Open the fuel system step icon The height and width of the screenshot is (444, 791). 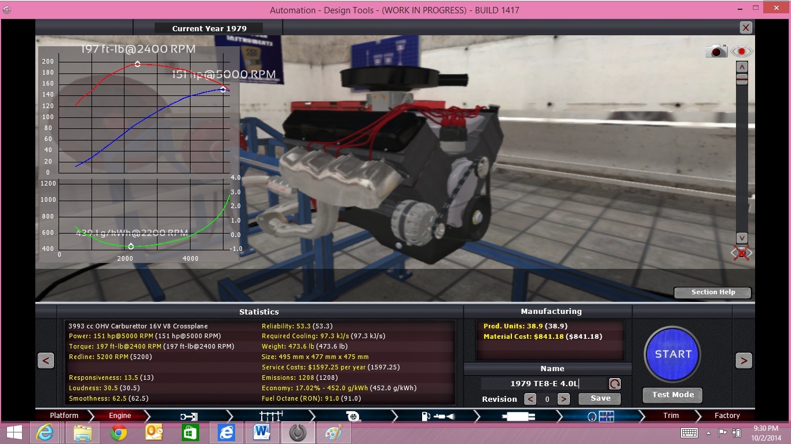point(435,416)
